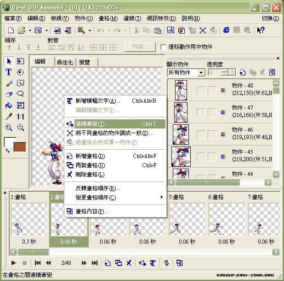The width and height of the screenshot is (284, 281).
Task: Swap foreground and background colors
Action: (x=7, y=151)
